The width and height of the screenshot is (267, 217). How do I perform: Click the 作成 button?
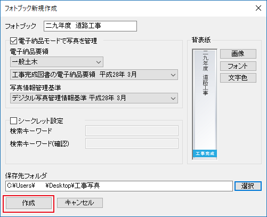click(29, 203)
